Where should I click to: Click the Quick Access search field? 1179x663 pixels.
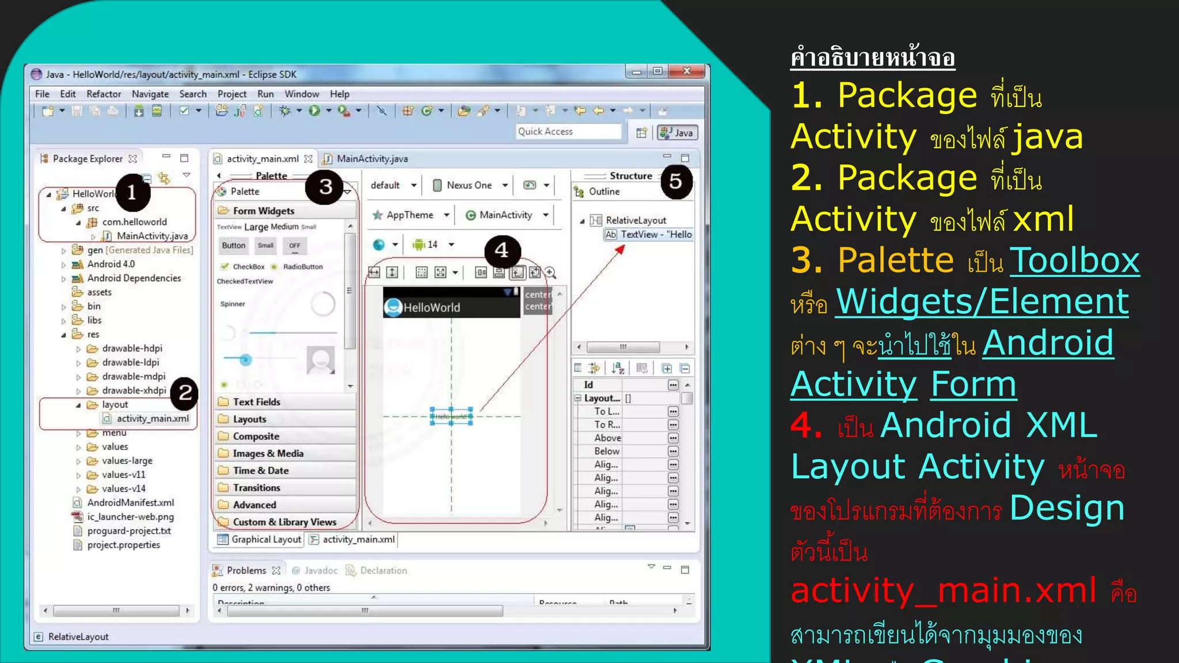click(x=568, y=132)
